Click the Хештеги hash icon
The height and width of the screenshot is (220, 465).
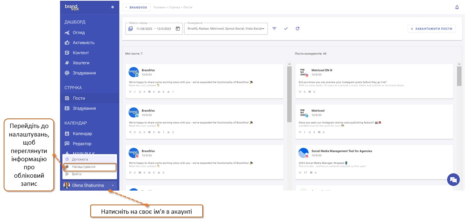click(x=67, y=63)
